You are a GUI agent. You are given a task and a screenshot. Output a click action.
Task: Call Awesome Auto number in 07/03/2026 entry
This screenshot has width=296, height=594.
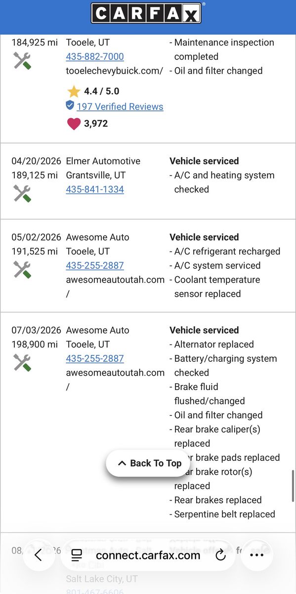tap(95, 358)
